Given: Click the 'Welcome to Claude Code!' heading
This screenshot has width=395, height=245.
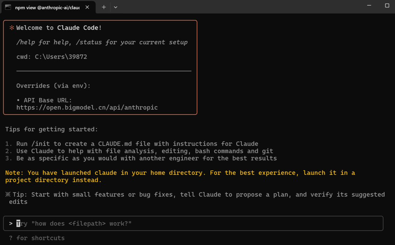Looking at the screenshot, I should pyautogui.click(x=59, y=28).
